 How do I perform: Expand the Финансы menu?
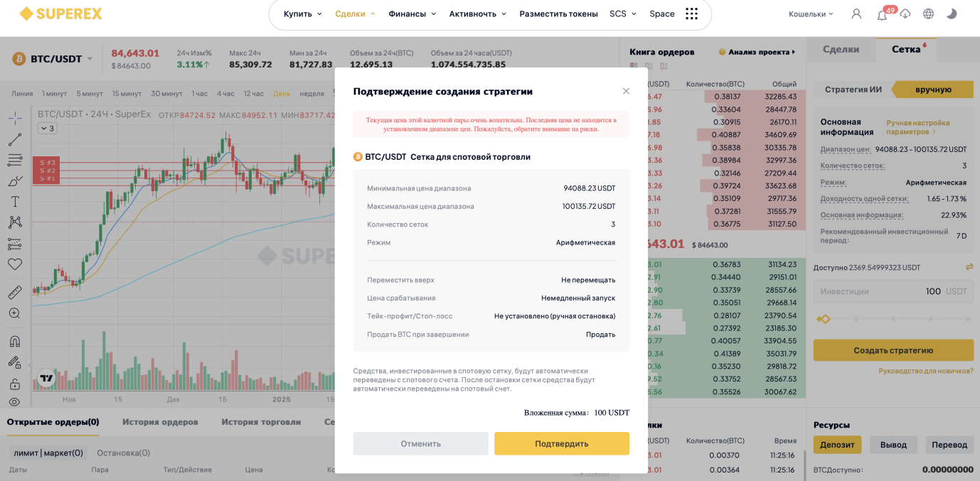pyautogui.click(x=412, y=13)
